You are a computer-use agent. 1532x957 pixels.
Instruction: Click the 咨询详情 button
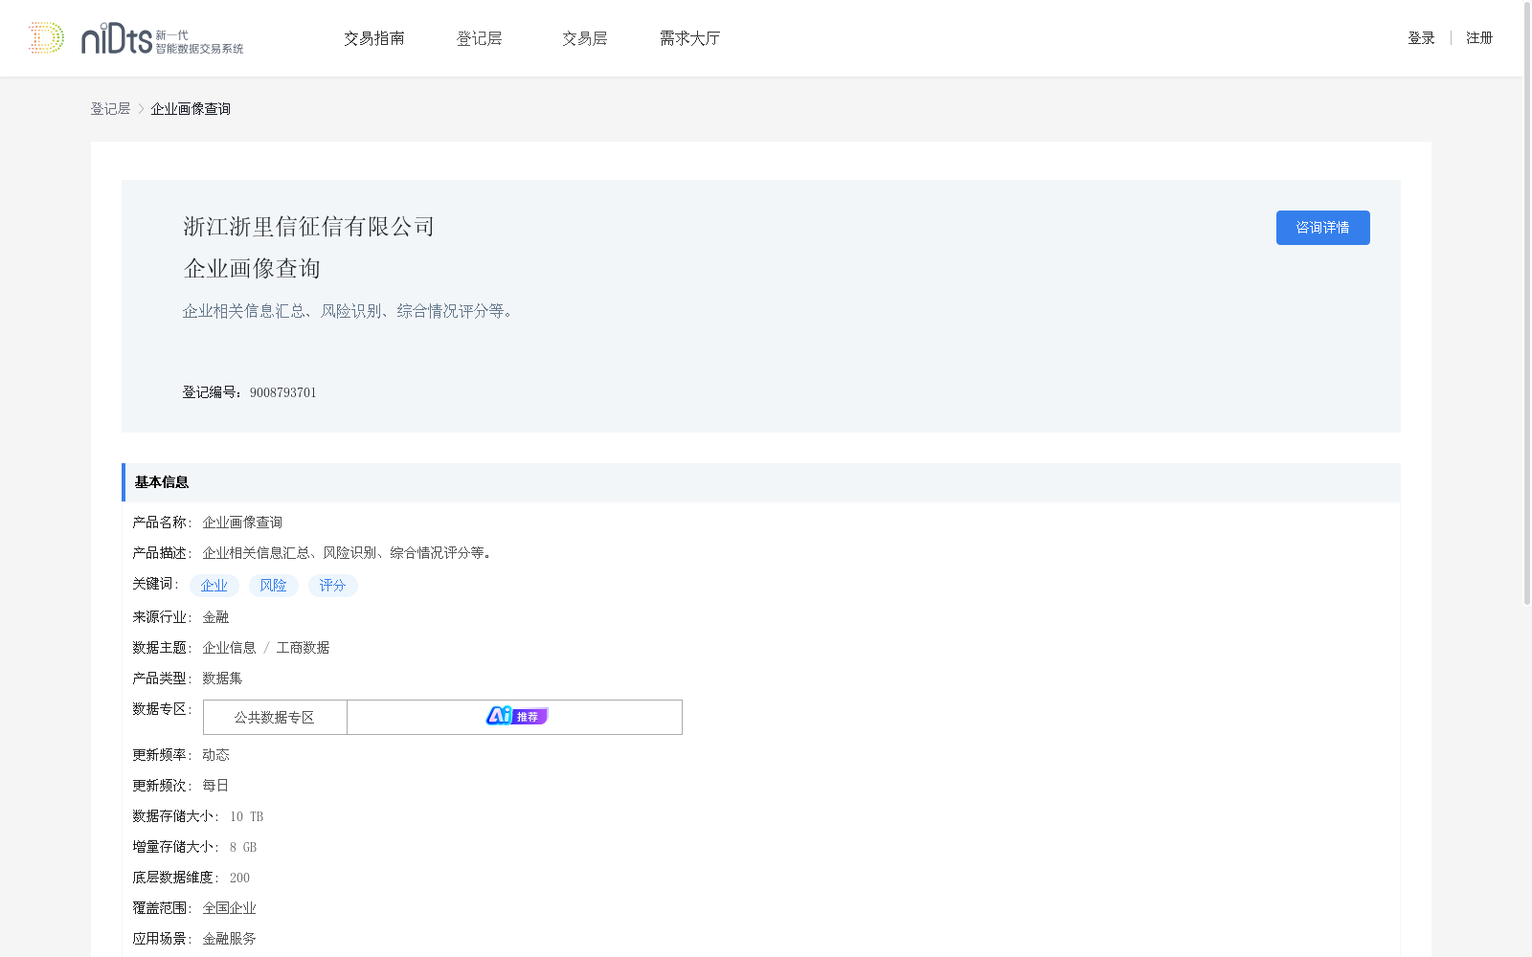pos(1322,228)
